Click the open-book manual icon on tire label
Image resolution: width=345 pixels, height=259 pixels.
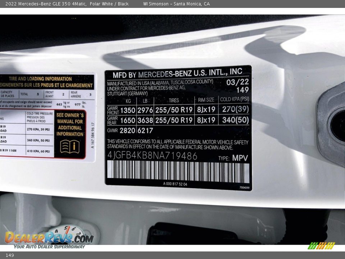(x=70, y=146)
